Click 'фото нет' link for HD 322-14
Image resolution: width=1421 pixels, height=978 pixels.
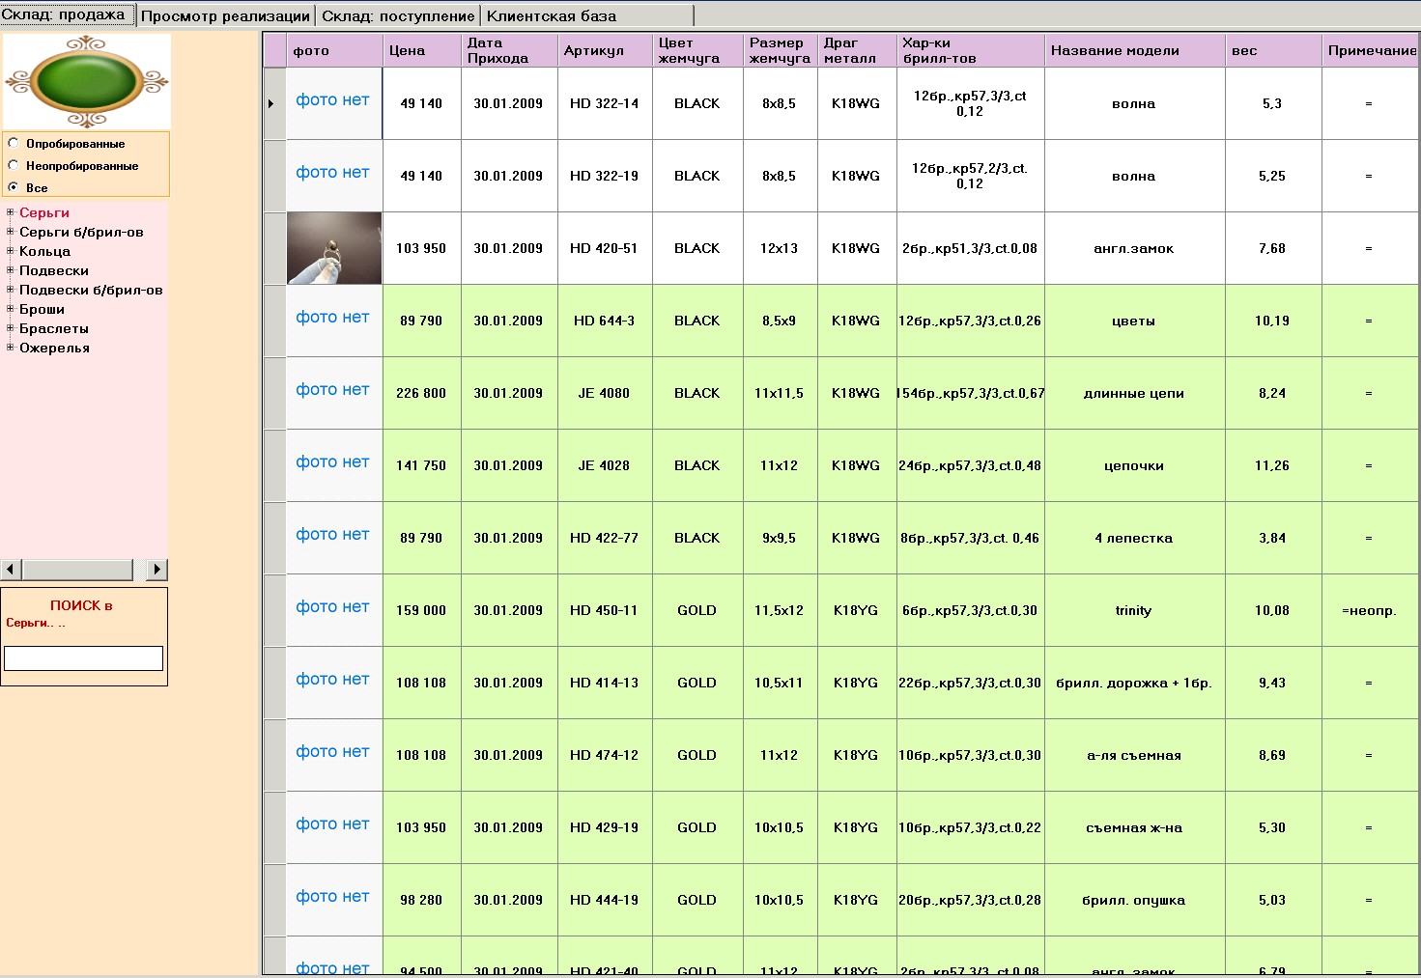332,100
